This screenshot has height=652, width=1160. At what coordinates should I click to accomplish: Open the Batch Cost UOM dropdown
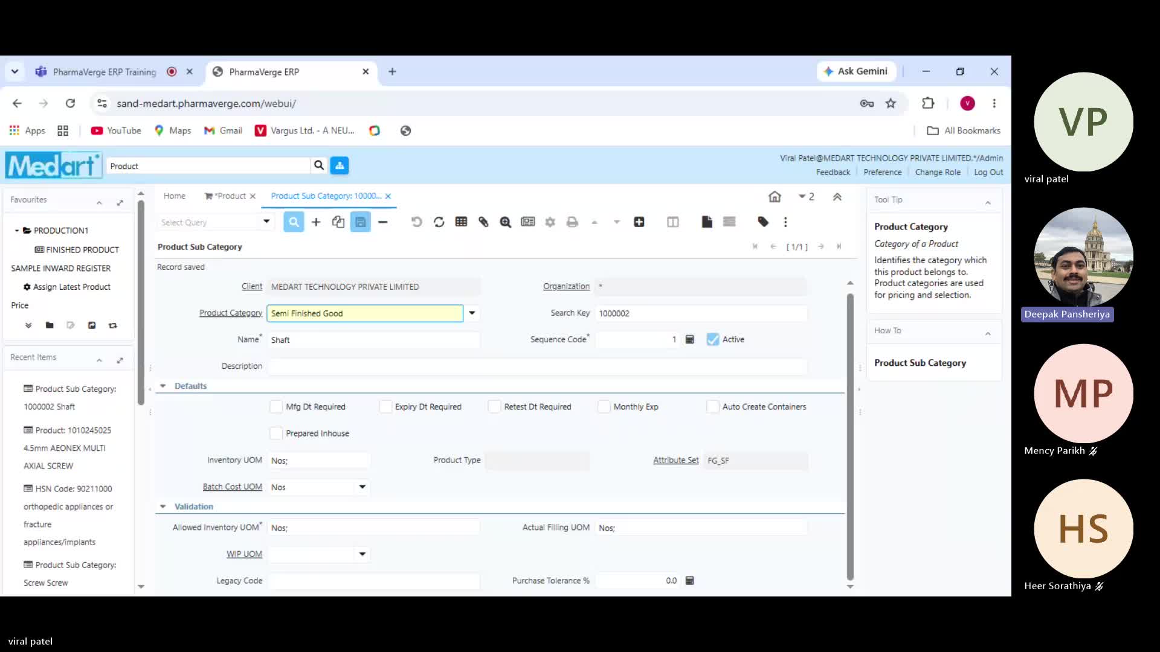[x=362, y=487]
